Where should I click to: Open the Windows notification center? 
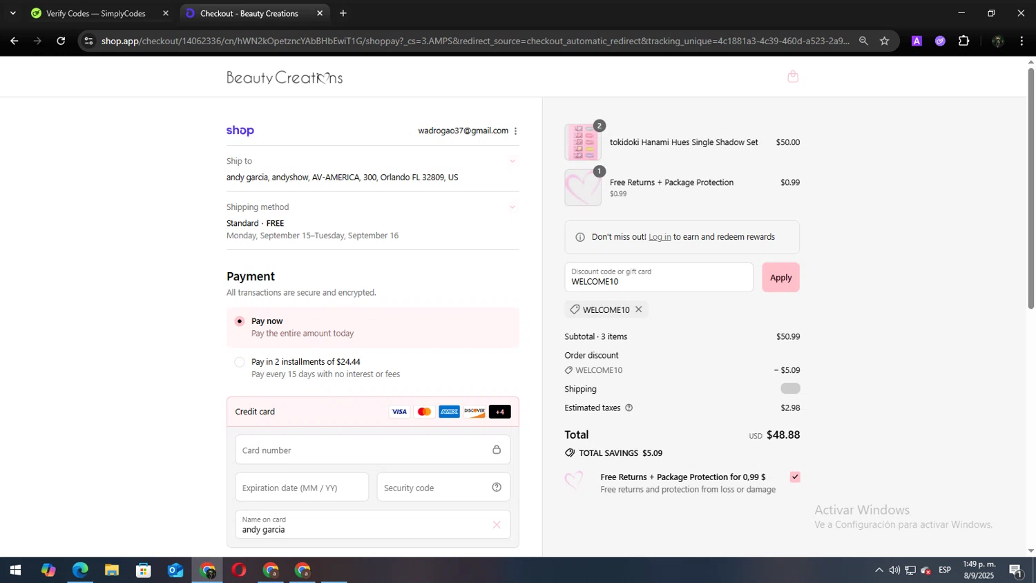point(1016,570)
